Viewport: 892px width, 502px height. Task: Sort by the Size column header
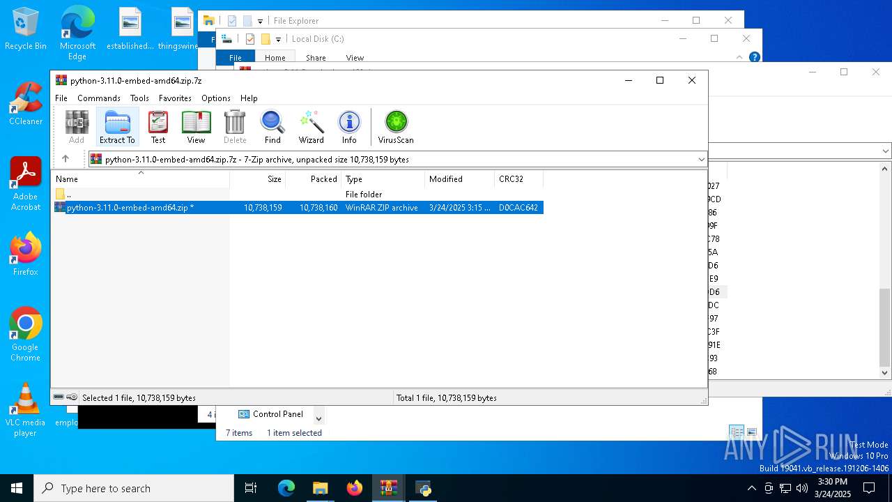[x=258, y=179]
